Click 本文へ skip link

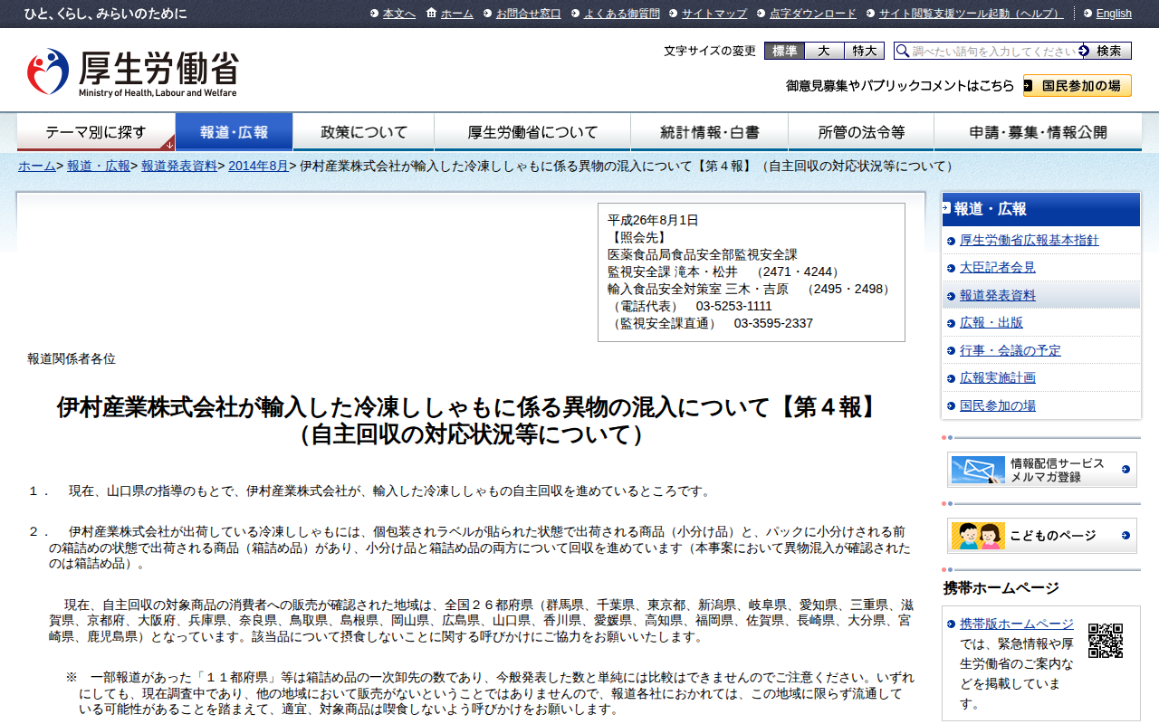(x=399, y=14)
